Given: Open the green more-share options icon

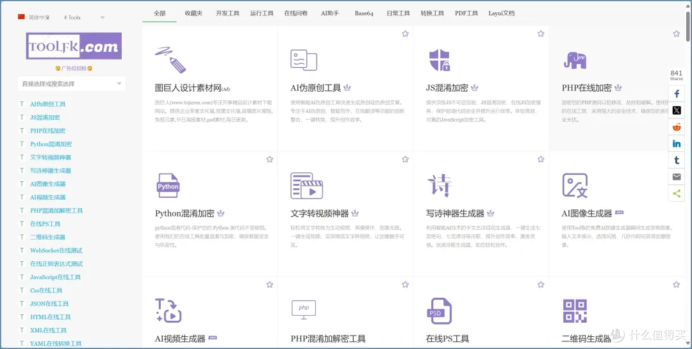Looking at the screenshot, I should (x=677, y=193).
